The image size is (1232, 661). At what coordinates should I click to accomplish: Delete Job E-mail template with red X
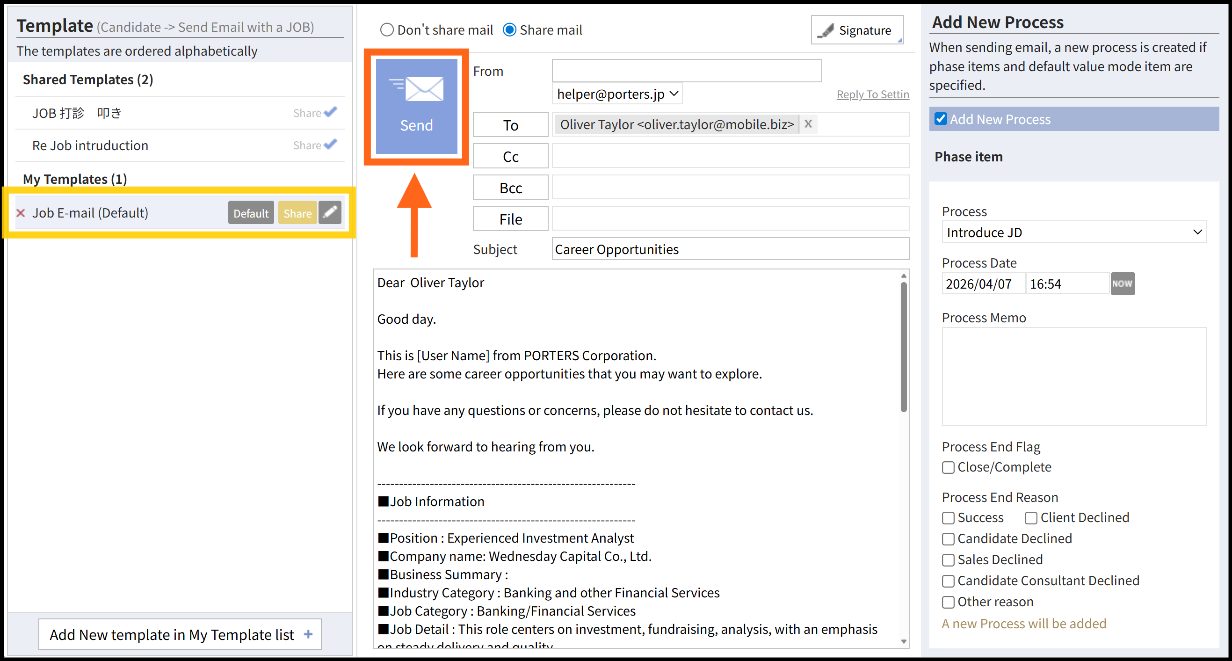click(x=21, y=213)
